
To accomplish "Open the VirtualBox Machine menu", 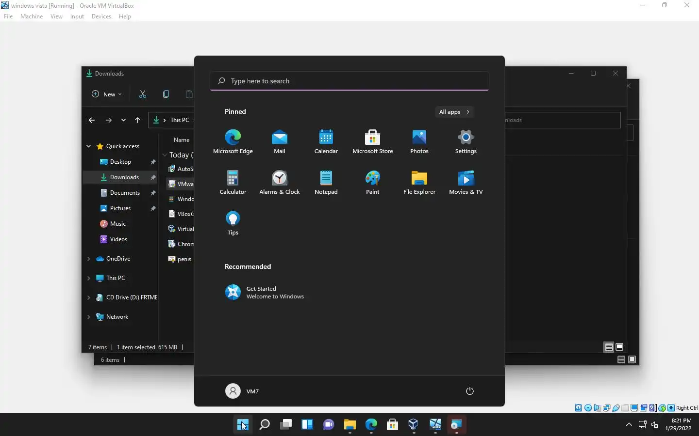I will point(32,16).
